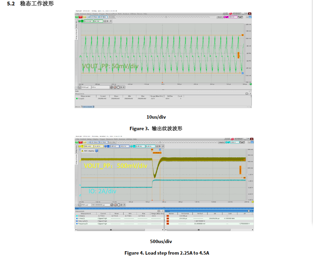Open the Trigger menu in Figure 4 scope

pyautogui.click(x=102, y=139)
